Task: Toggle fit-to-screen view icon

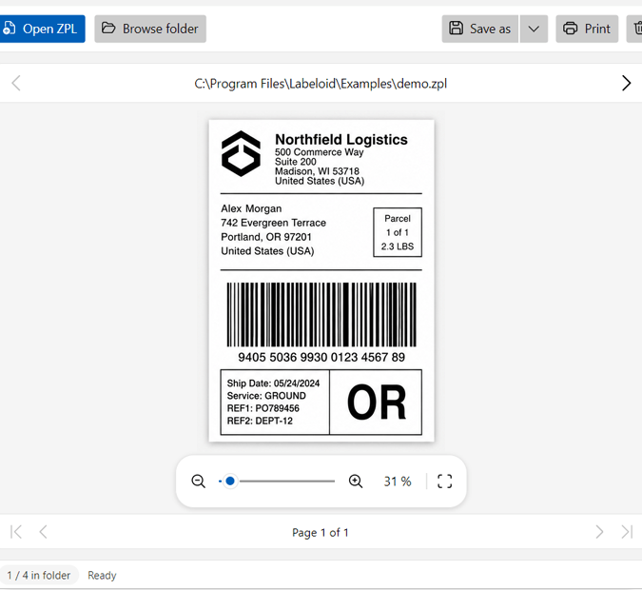Action: click(x=445, y=481)
